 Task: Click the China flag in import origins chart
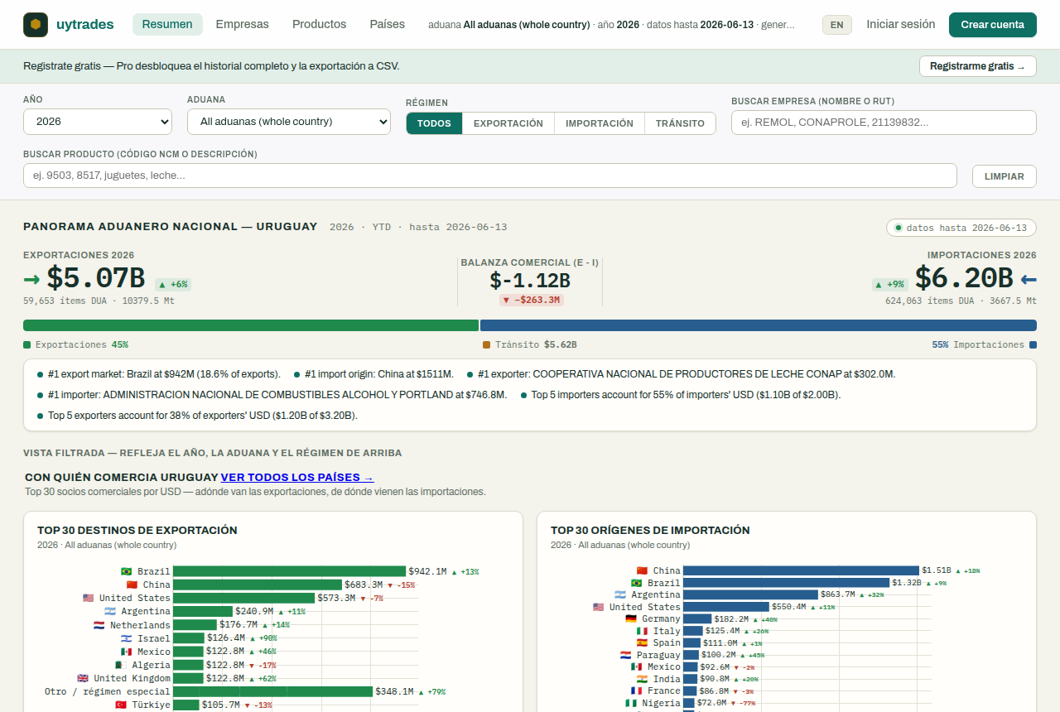[642, 570]
